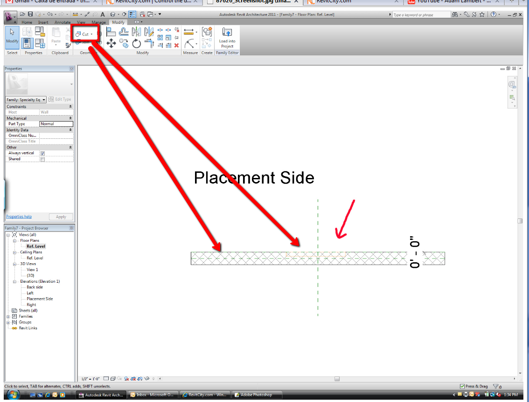Select Mirror - Pick Axis tool
Screen dimensions: 529x402
[136, 32]
